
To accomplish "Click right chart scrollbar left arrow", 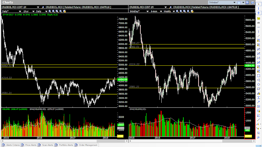I will pyautogui.click(x=130, y=141).
